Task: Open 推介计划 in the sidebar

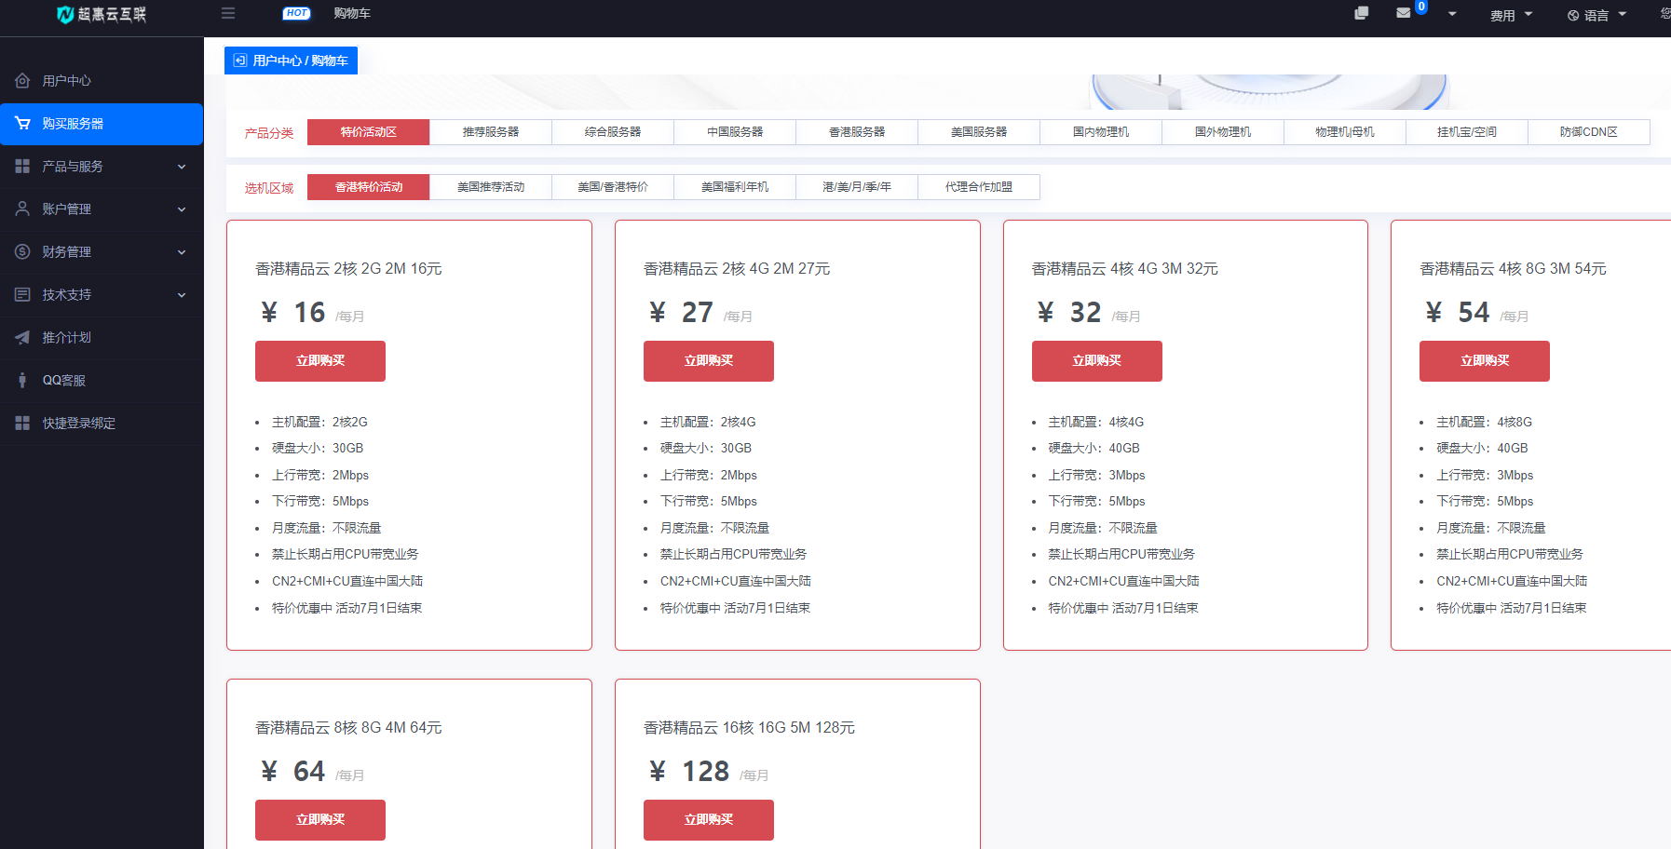Action: pos(102,338)
